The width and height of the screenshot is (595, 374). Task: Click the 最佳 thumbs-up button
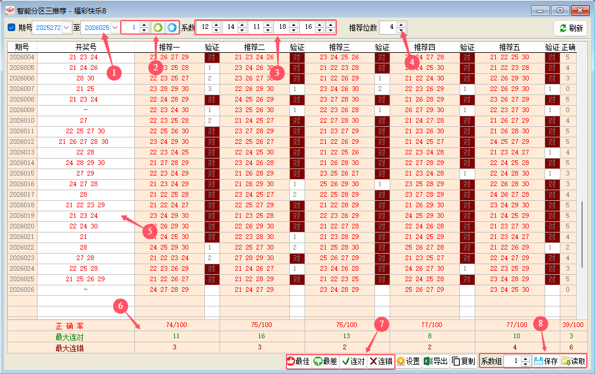[298, 362]
